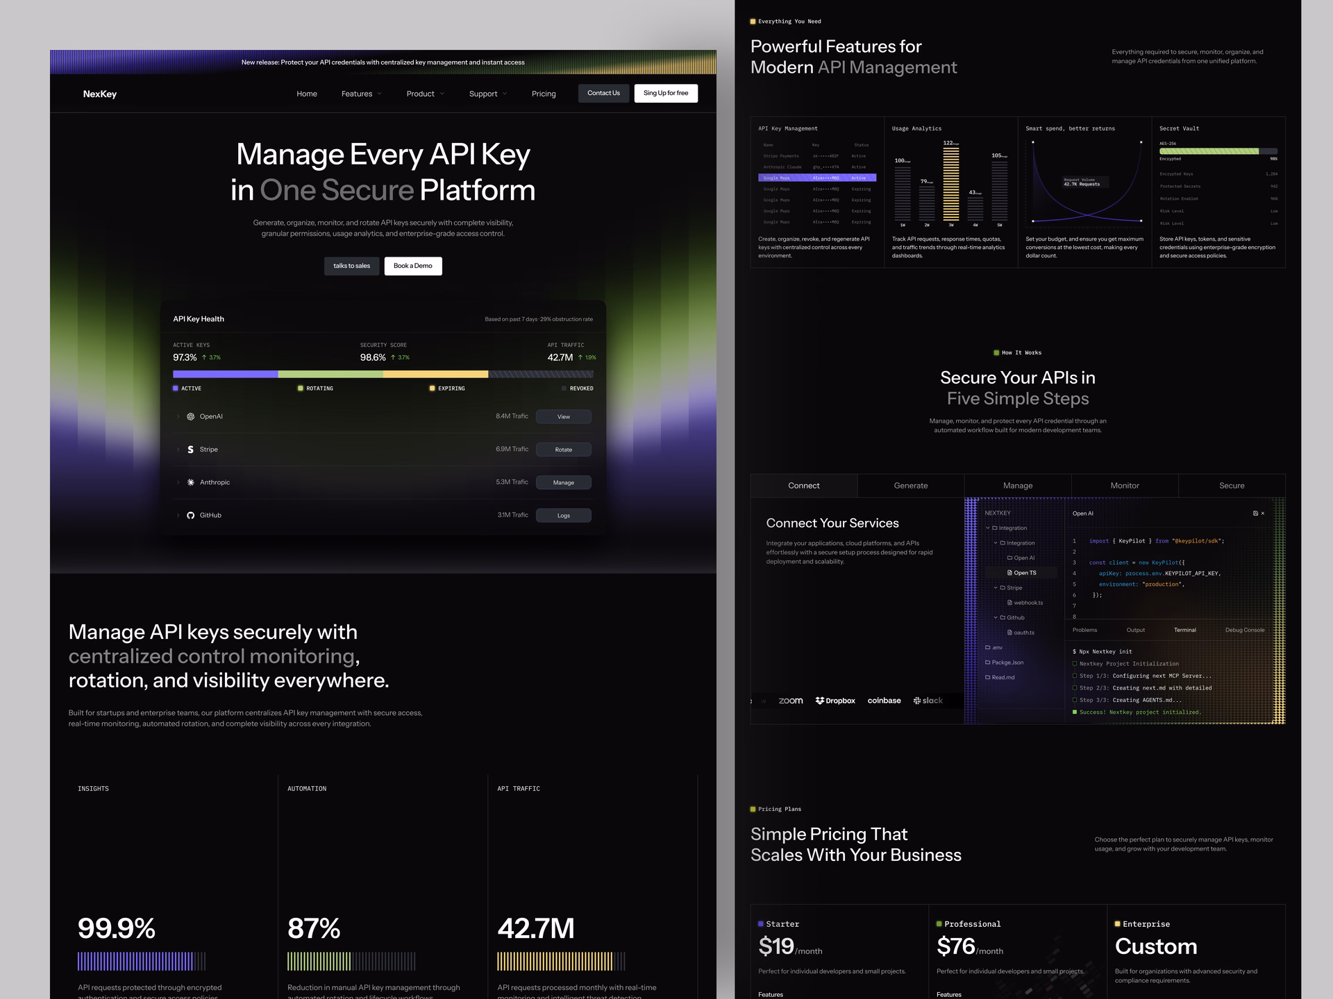Switch to the Generate step tab

(911, 486)
